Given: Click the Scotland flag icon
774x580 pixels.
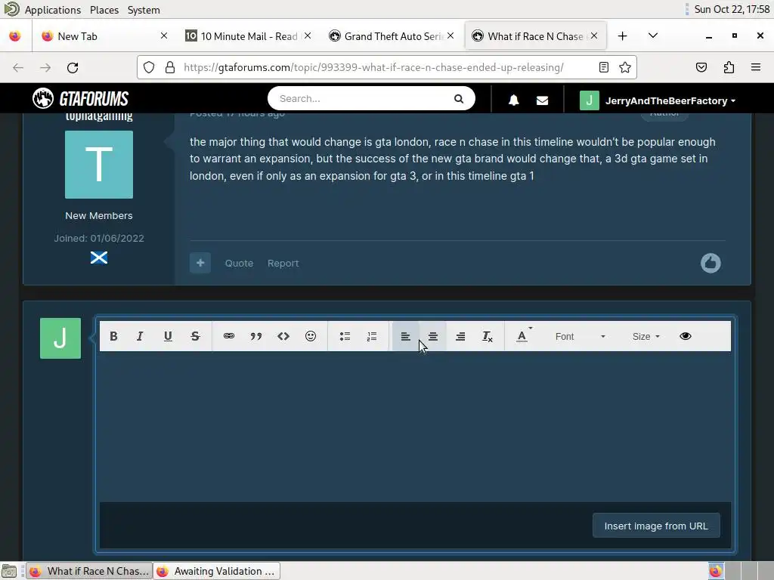Looking at the screenshot, I should 99,258.
